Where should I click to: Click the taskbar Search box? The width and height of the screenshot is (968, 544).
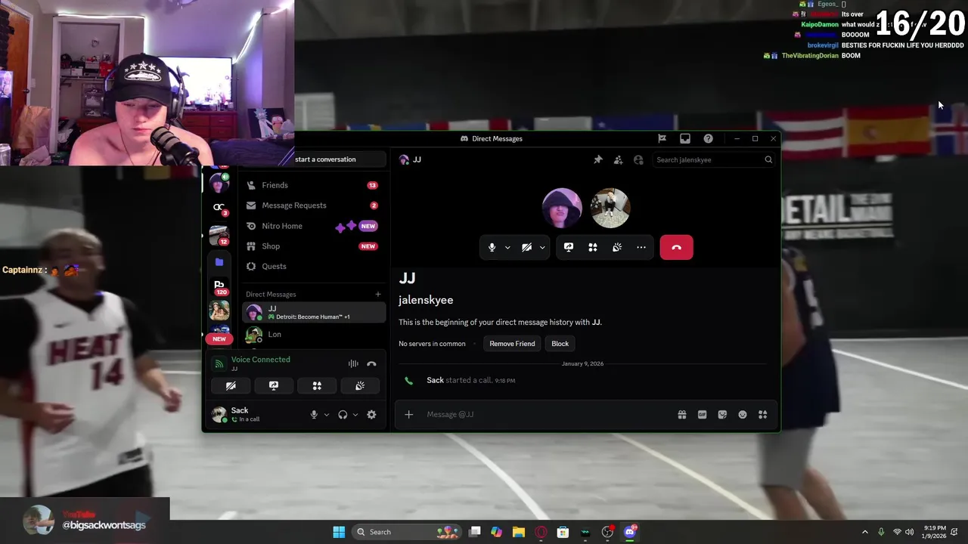pyautogui.click(x=407, y=532)
